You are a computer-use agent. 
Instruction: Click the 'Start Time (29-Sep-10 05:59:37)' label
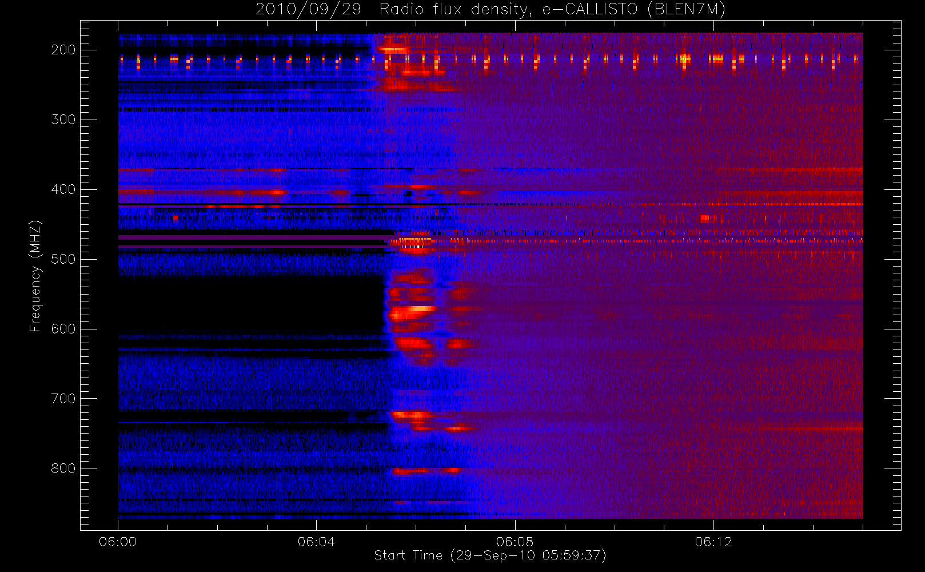tap(490, 555)
